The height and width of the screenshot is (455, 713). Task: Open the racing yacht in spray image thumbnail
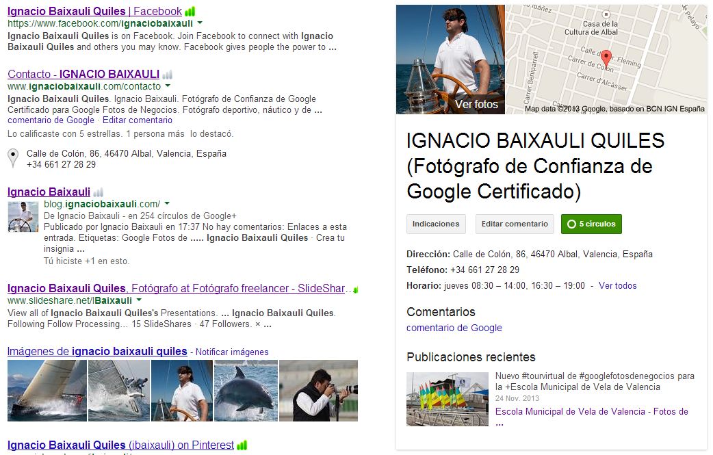point(118,391)
